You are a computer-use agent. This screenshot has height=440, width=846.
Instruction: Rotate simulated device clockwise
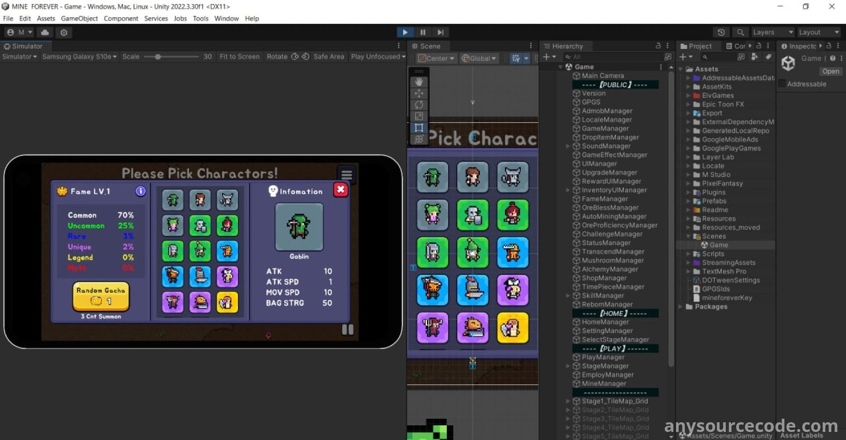point(295,57)
